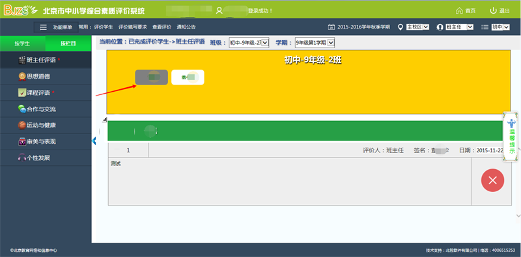Open the 功能菜单 hamburger menu icon
This screenshot has width=521, height=257.
[x=43, y=27]
